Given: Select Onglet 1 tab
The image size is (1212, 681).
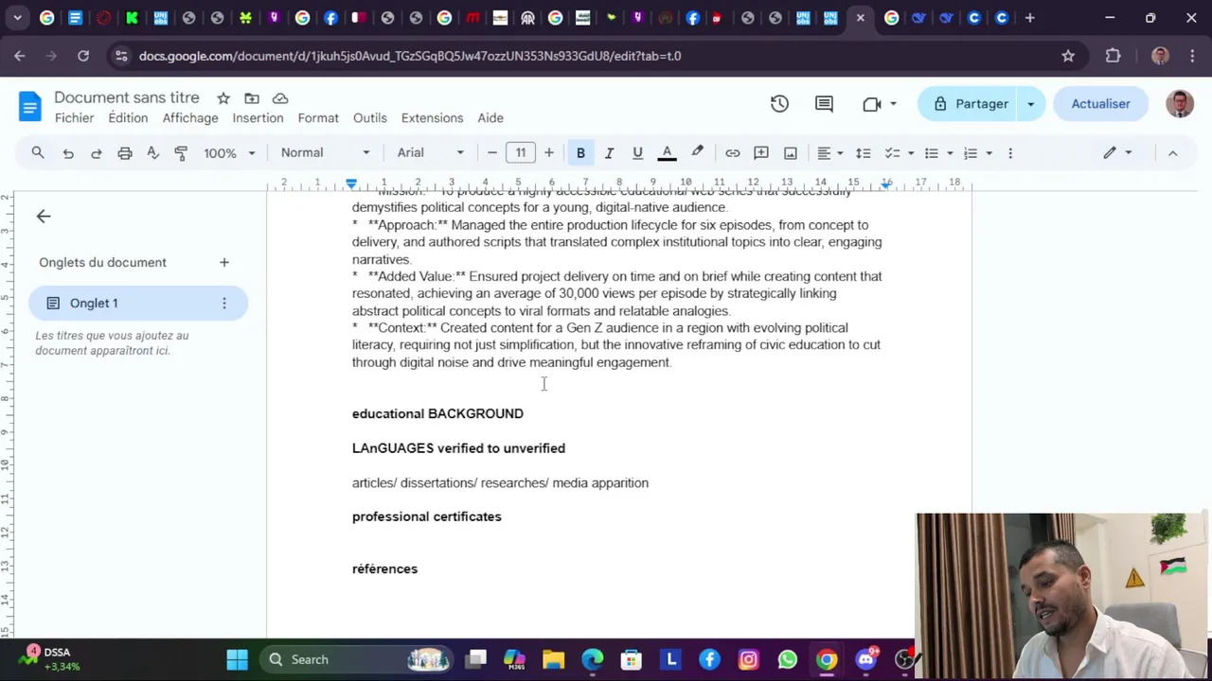Looking at the screenshot, I should tap(138, 304).
